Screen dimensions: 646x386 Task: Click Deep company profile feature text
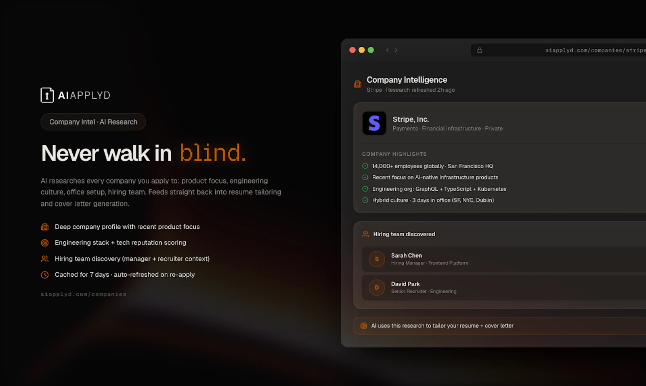tap(127, 227)
